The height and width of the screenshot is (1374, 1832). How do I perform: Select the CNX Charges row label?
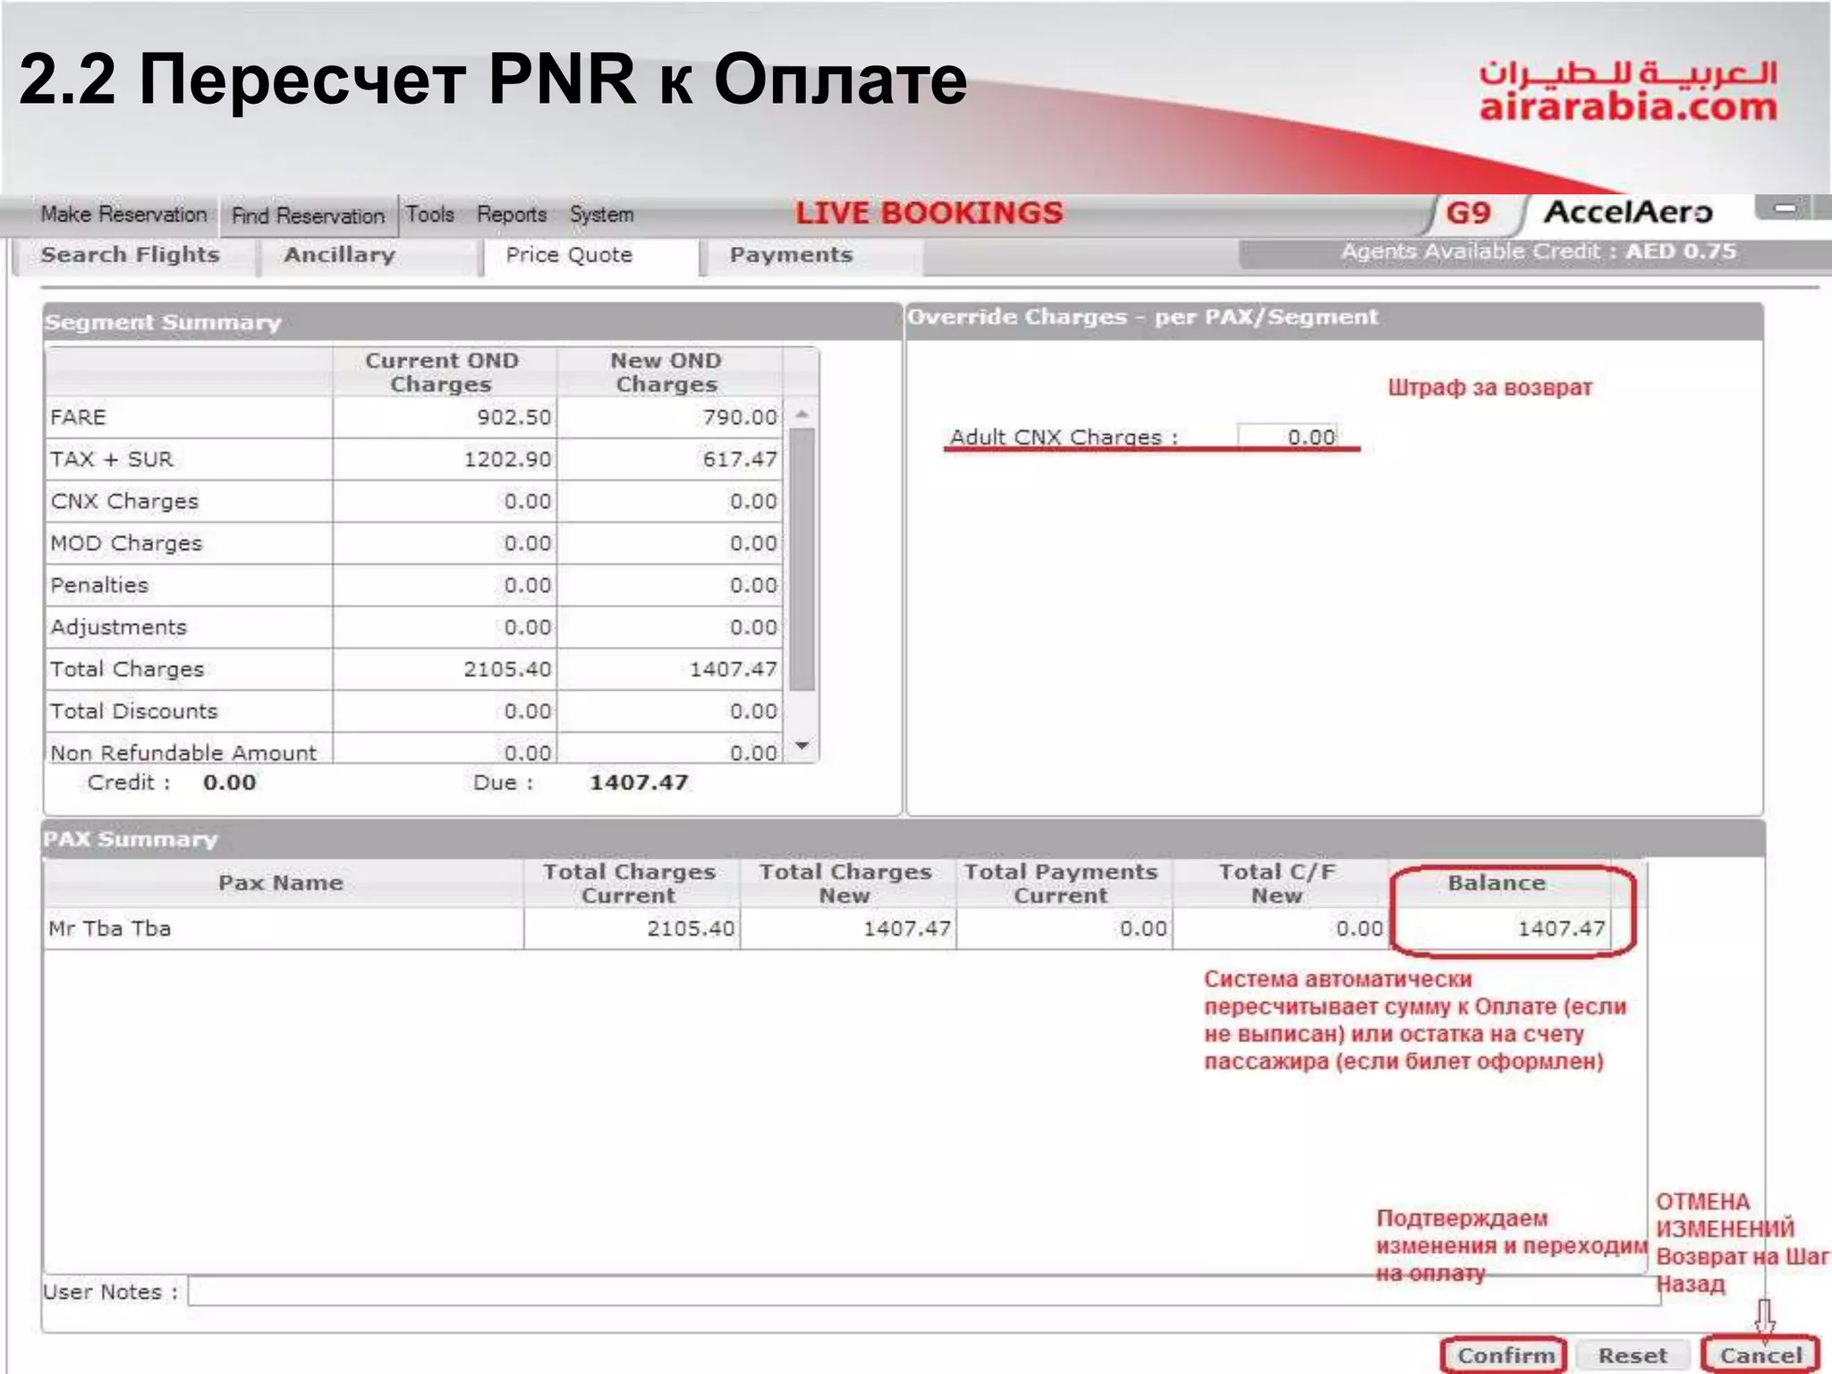(124, 501)
